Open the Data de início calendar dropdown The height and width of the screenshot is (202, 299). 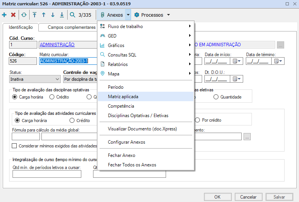point(237,61)
